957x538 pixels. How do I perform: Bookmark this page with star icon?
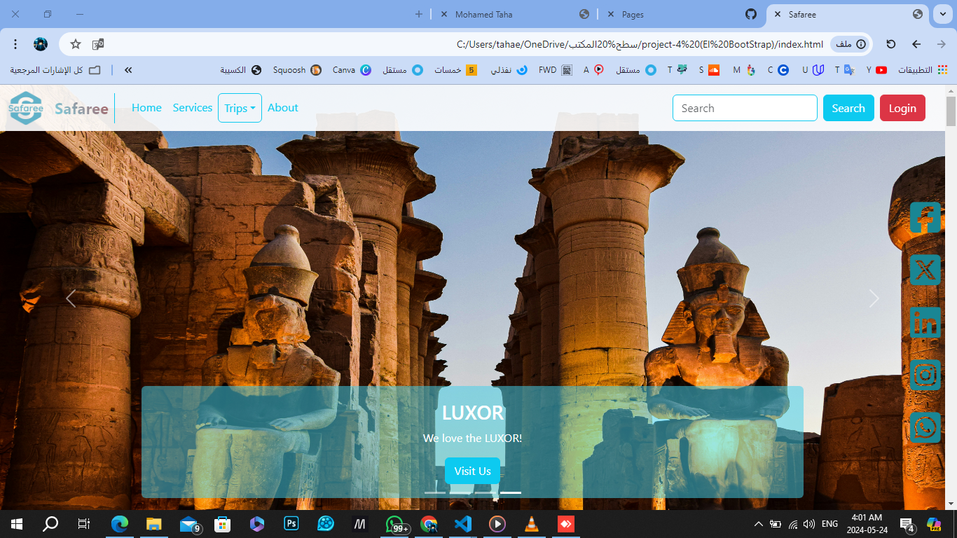(76, 44)
